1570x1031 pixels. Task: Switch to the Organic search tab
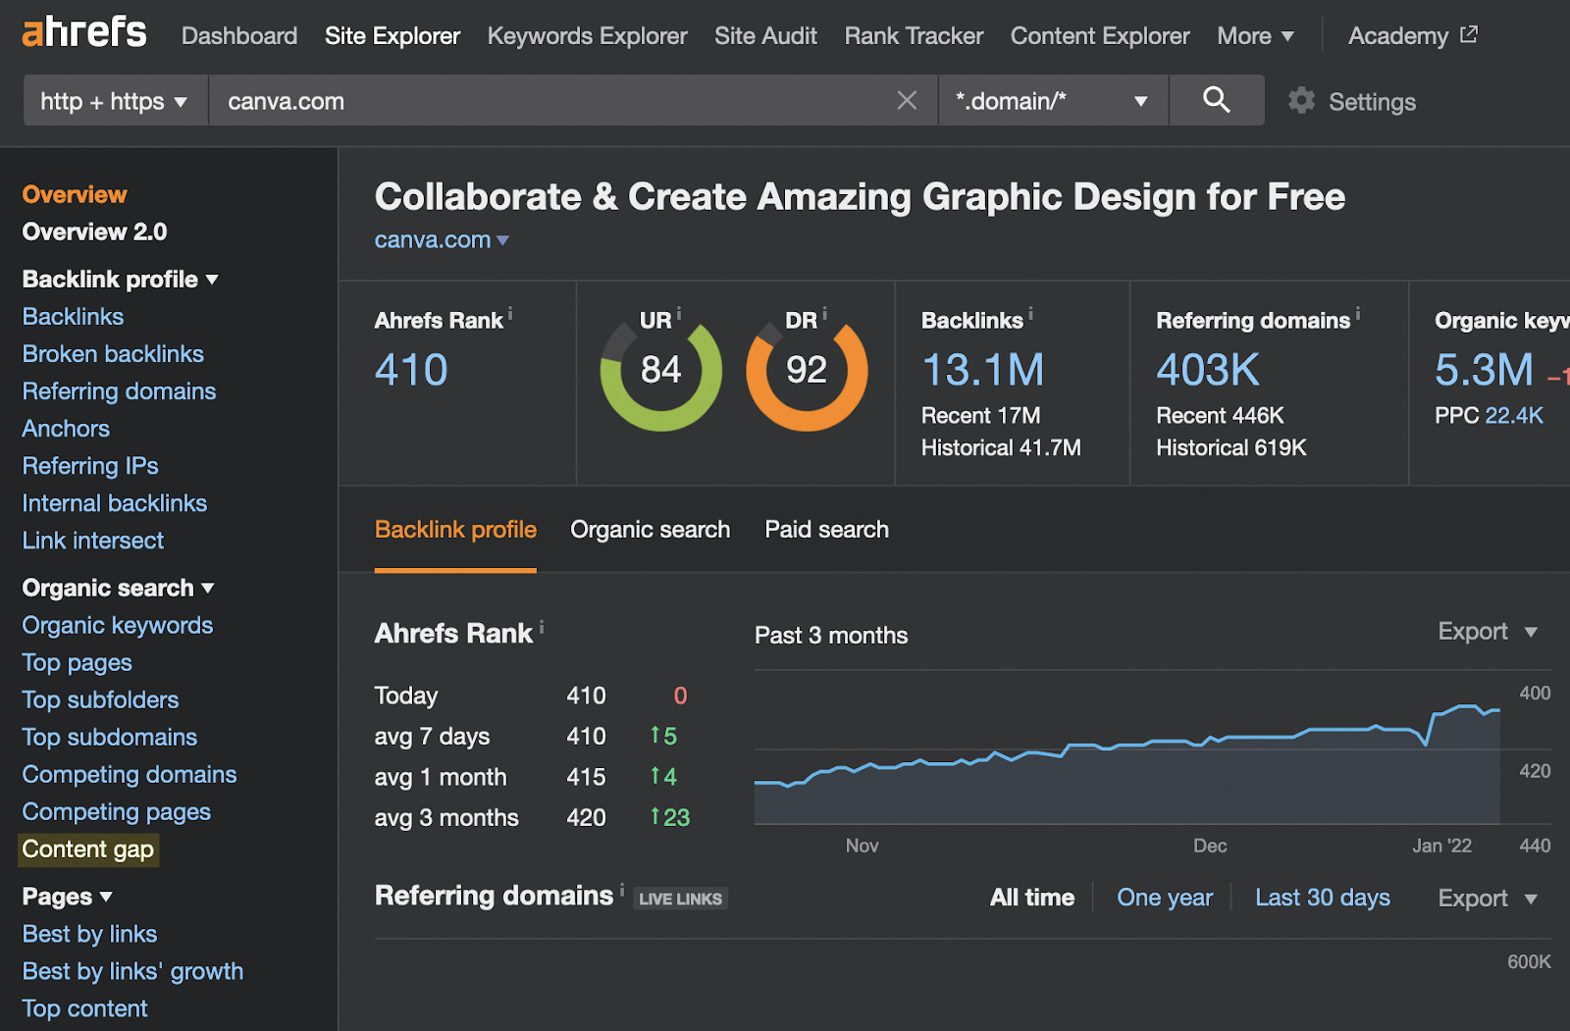click(650, 530)
